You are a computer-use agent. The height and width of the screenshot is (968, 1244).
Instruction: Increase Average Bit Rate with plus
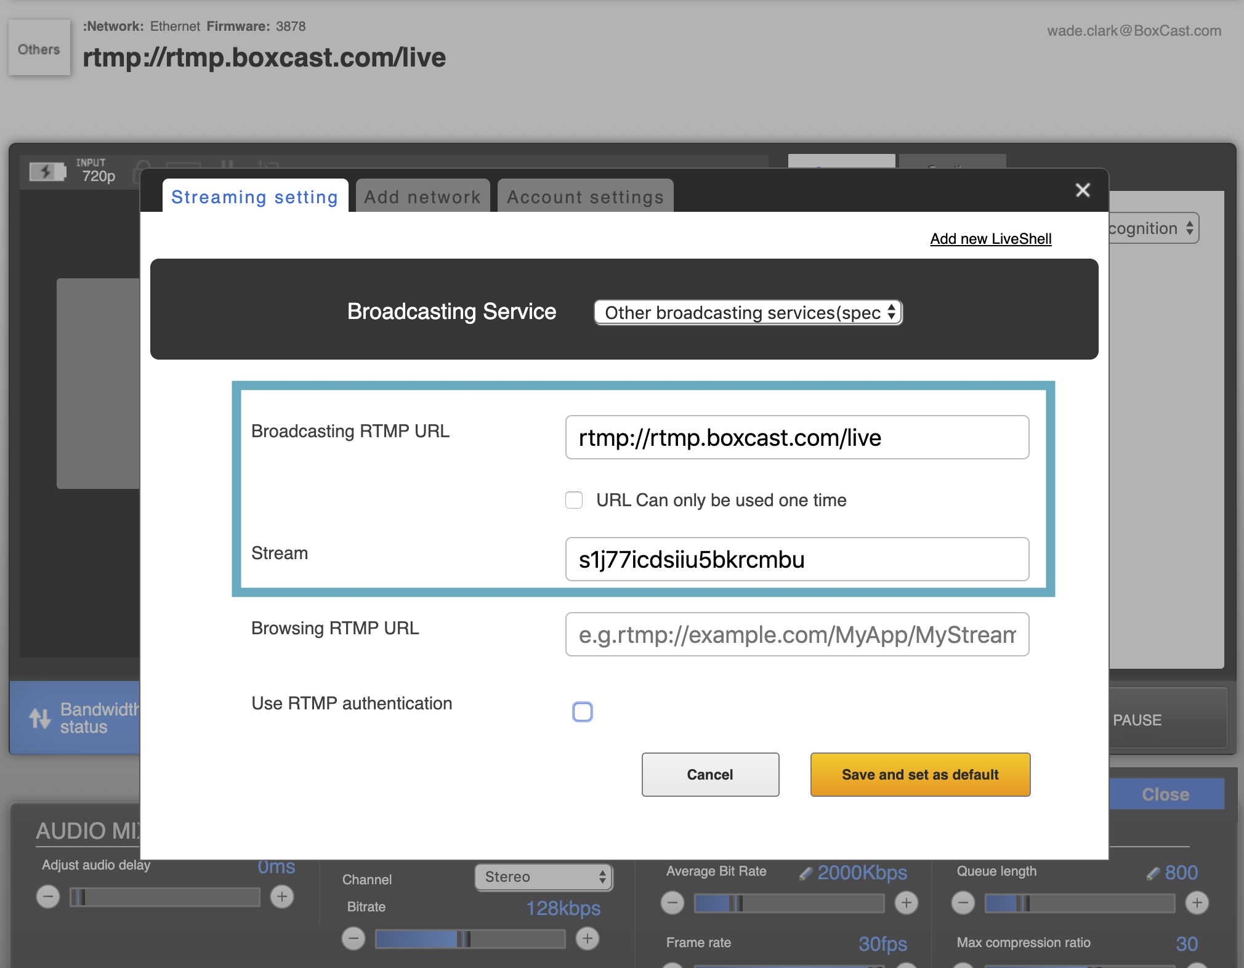pyautogui.click(x=906, y=903)
